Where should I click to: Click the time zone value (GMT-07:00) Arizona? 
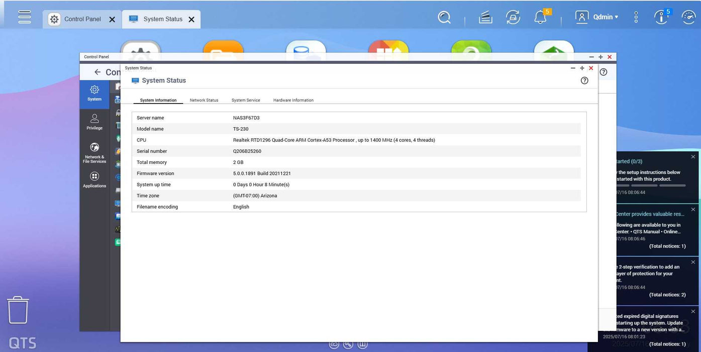pyautogui.click(x=255, y=196)
